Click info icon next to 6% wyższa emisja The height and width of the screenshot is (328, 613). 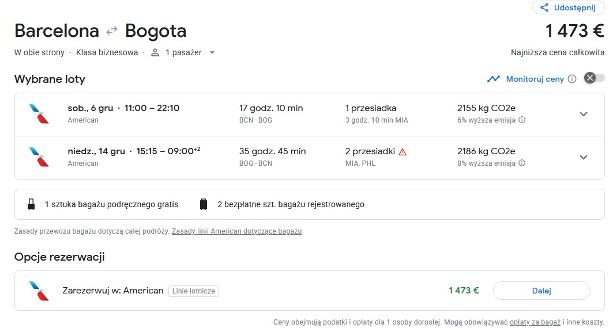[521, 120]
